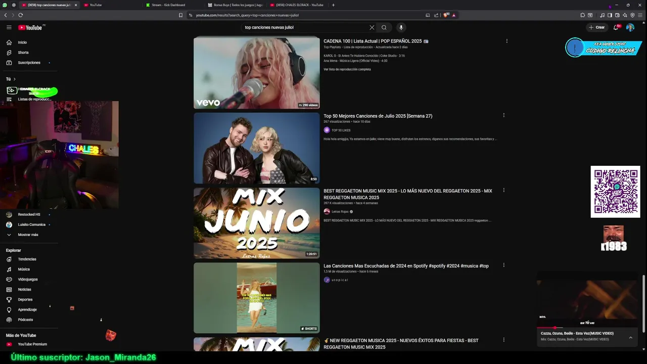Screen dimensions: 647x364
Task: Toggle the browser sidebar panel icon
Action: coord(610,15)
